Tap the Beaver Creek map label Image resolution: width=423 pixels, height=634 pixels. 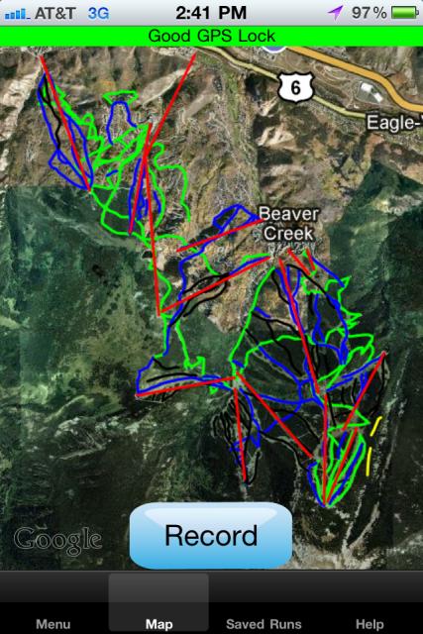tap(288, 224)
